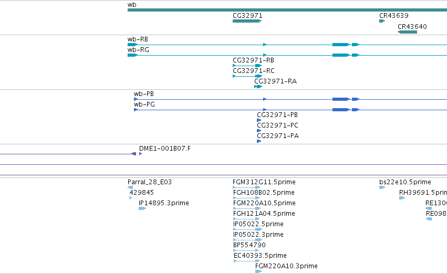This screenshot has height=274, width=447.
Task: Select the wb-PB protein label
Action: pos(144,94)
